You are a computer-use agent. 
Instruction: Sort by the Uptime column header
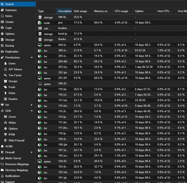click(x=144, y=11)
